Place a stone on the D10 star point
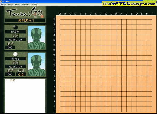The width and height of the screenshot is (157, 114). pyautogui.click(x=75, y=66)
